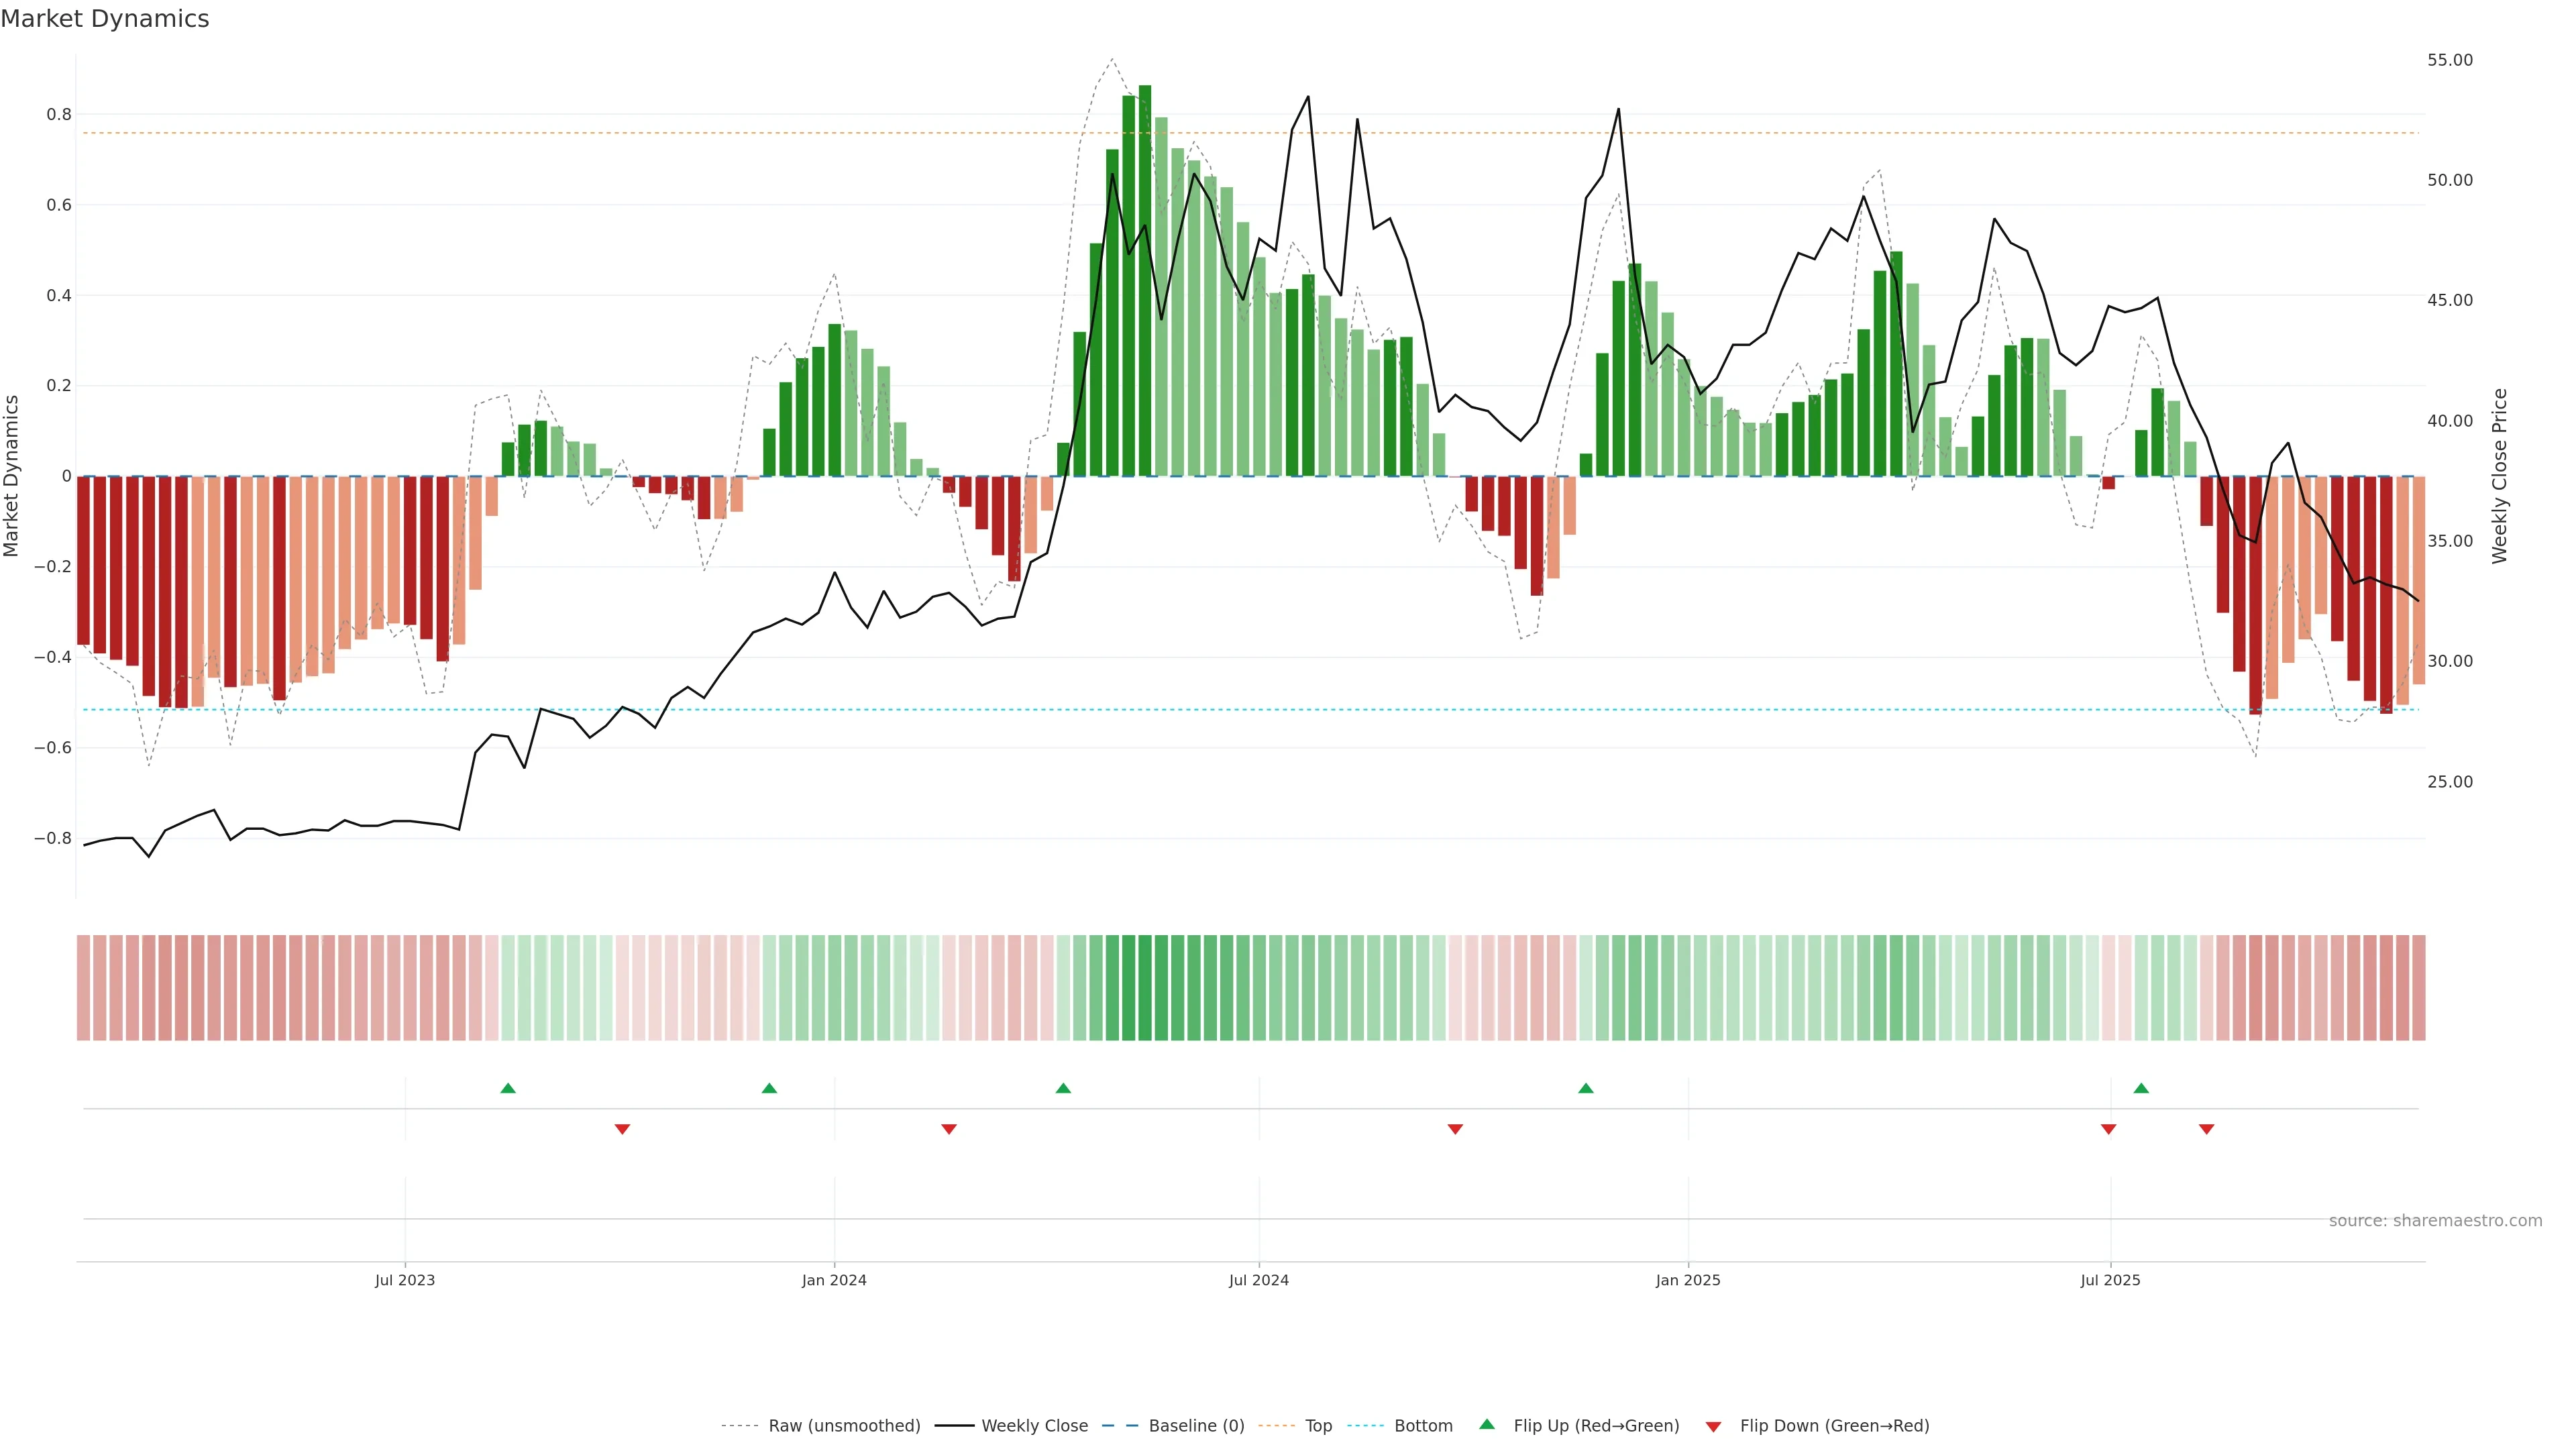Toggle the Weekly Close legend series
This screenshot has height=1449, width=2576.
tap(1034, 1425)
